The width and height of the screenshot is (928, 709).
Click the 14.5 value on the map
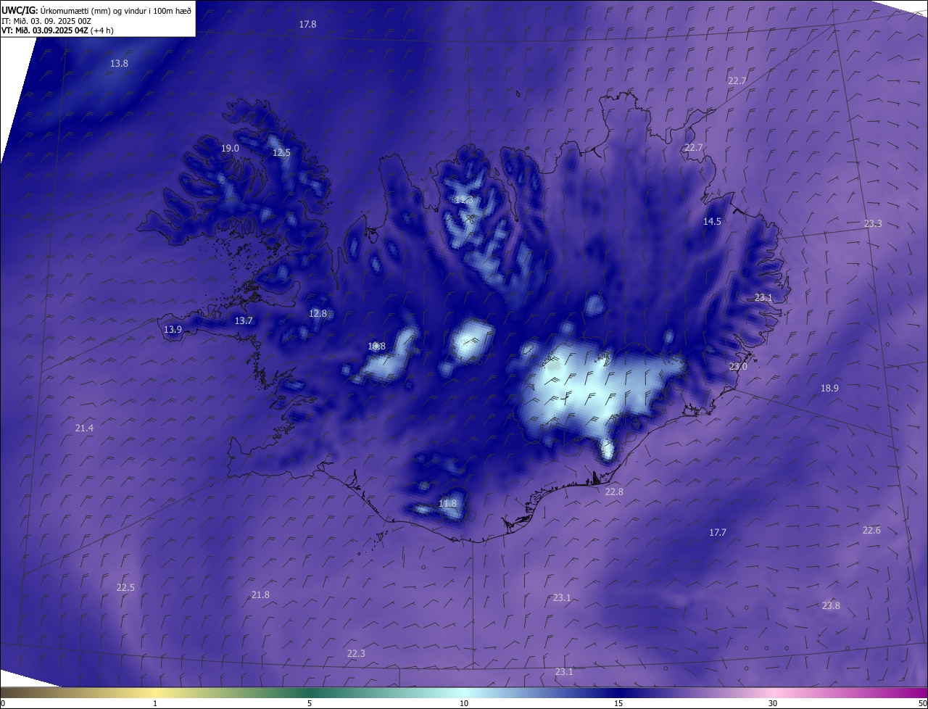(x=712, y=222)
